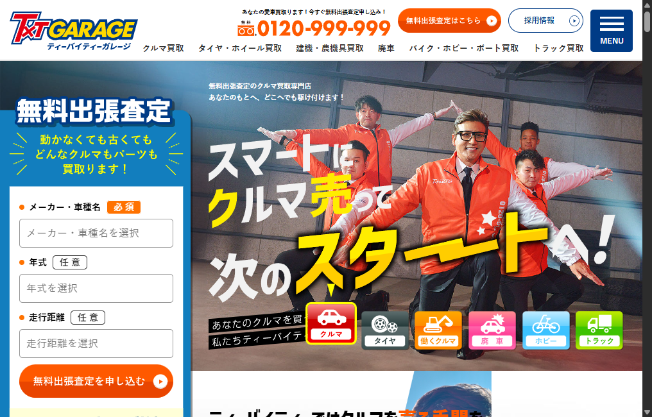Click the arrow circle on 無料出張査定を申し込む

[x=160, y=381]
